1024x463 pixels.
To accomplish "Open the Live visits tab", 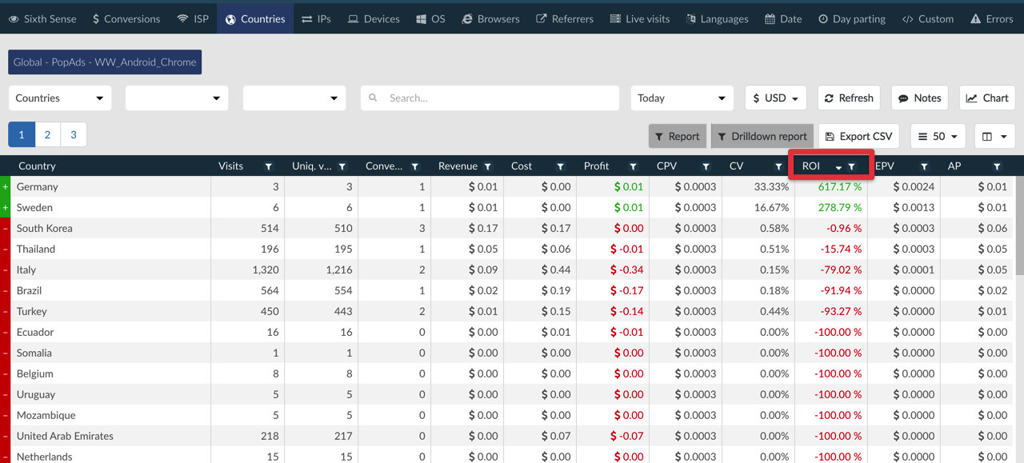I will click(639, 18).
